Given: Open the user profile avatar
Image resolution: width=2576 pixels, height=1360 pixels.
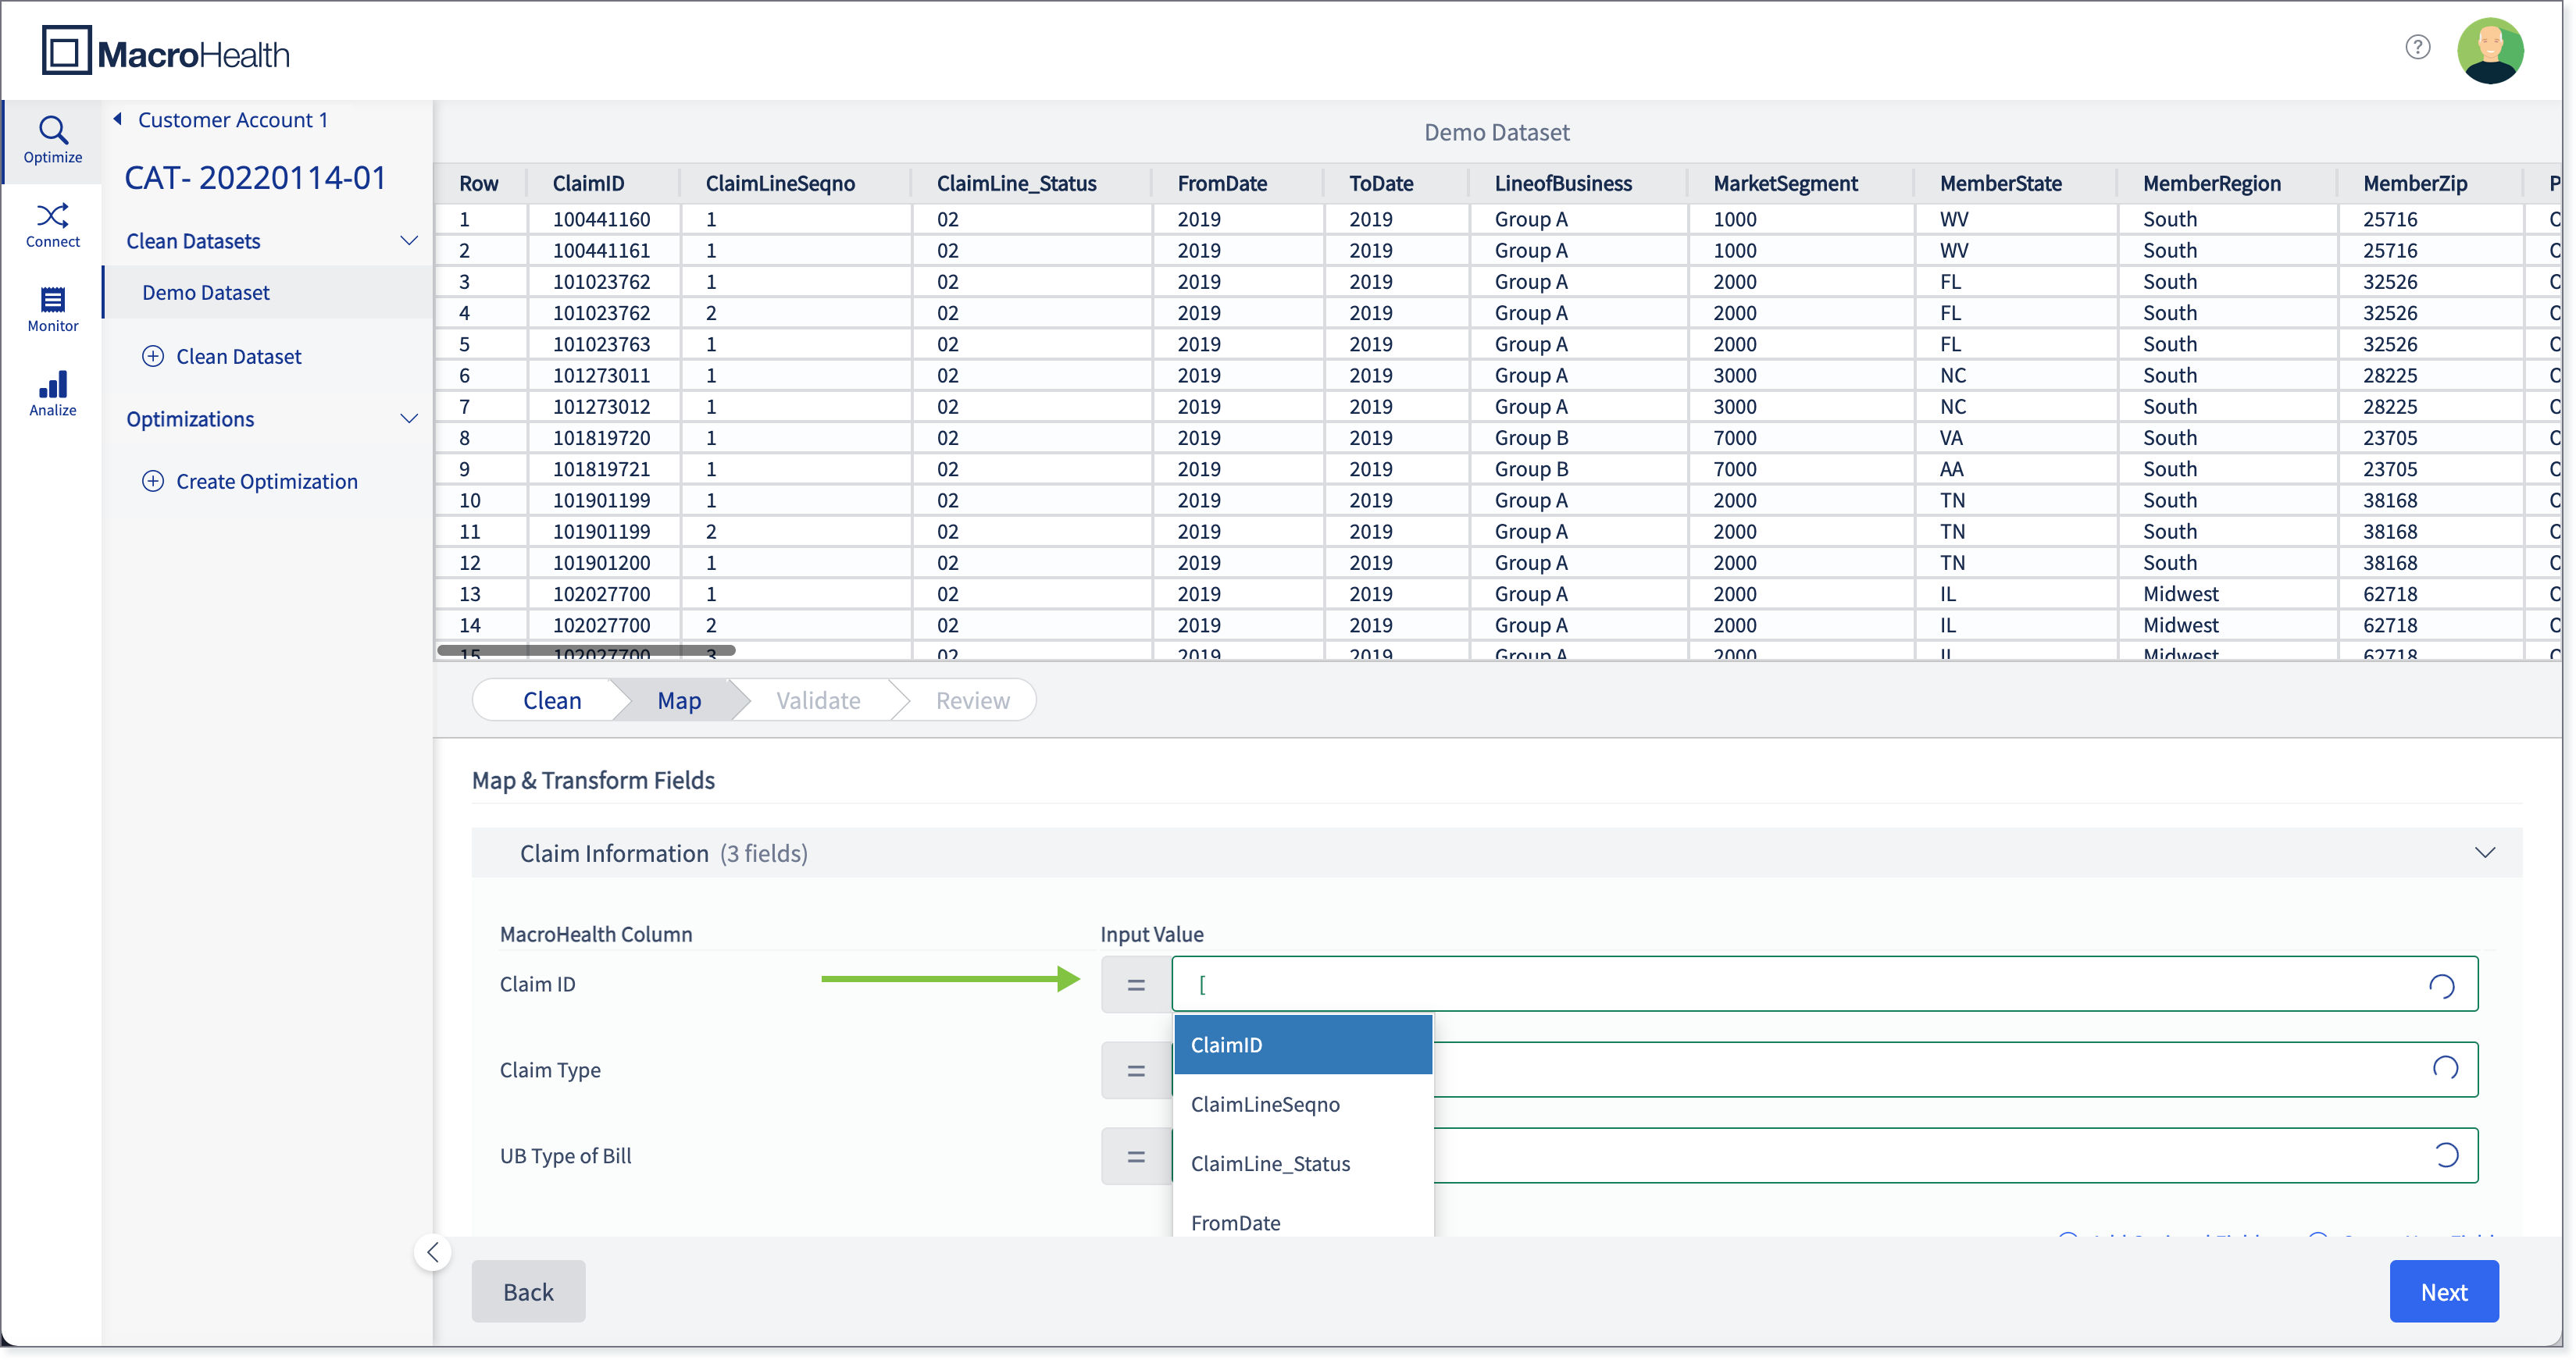Looking at the screenshot, I should click(2490, 50).
